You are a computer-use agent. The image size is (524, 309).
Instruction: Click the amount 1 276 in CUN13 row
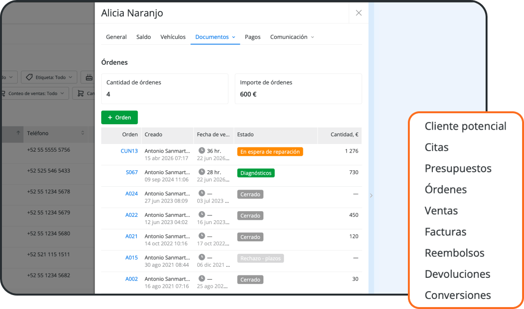[352, 151]
